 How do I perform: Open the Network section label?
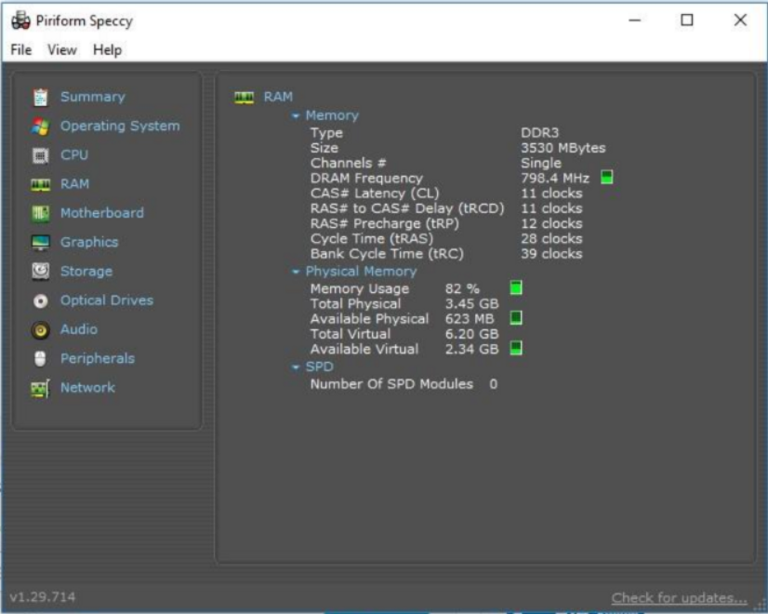87,388
